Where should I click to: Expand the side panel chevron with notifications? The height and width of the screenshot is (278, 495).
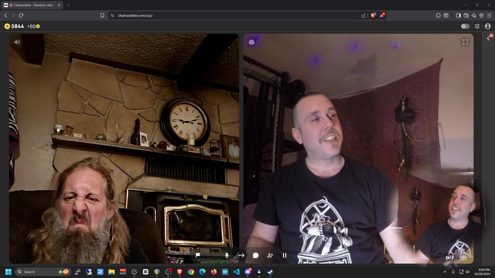coord(489,38)
